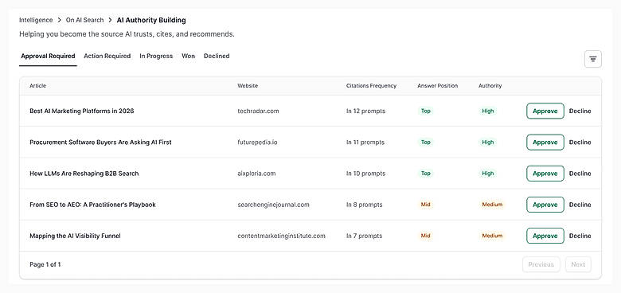Decline From SEO to AEO playbook article
Viewport: 621px width, 293px height.
[x=580, y=205]
